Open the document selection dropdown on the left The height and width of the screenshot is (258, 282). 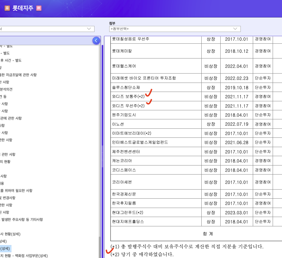(x=47, y=29)
